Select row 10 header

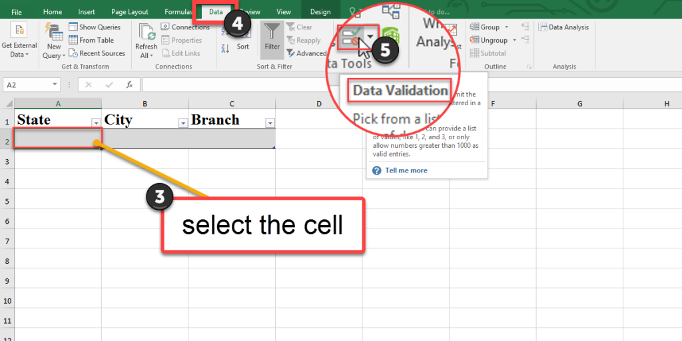coord(7,301)
